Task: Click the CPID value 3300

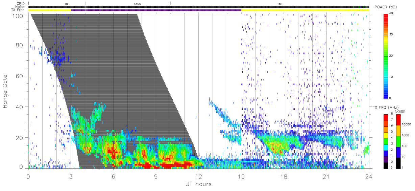Action: [x=138, y=4]
